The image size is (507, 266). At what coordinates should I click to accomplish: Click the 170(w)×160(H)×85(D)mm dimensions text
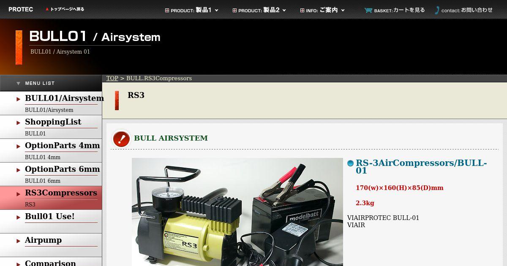(399, 188)
